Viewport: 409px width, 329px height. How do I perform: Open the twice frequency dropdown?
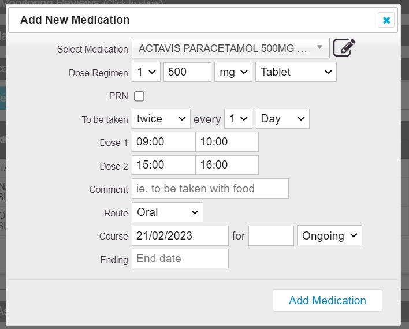[161, 119]
